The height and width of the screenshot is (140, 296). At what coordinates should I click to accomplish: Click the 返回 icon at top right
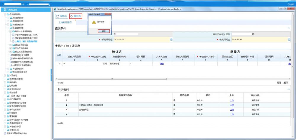tap(291, 5)
